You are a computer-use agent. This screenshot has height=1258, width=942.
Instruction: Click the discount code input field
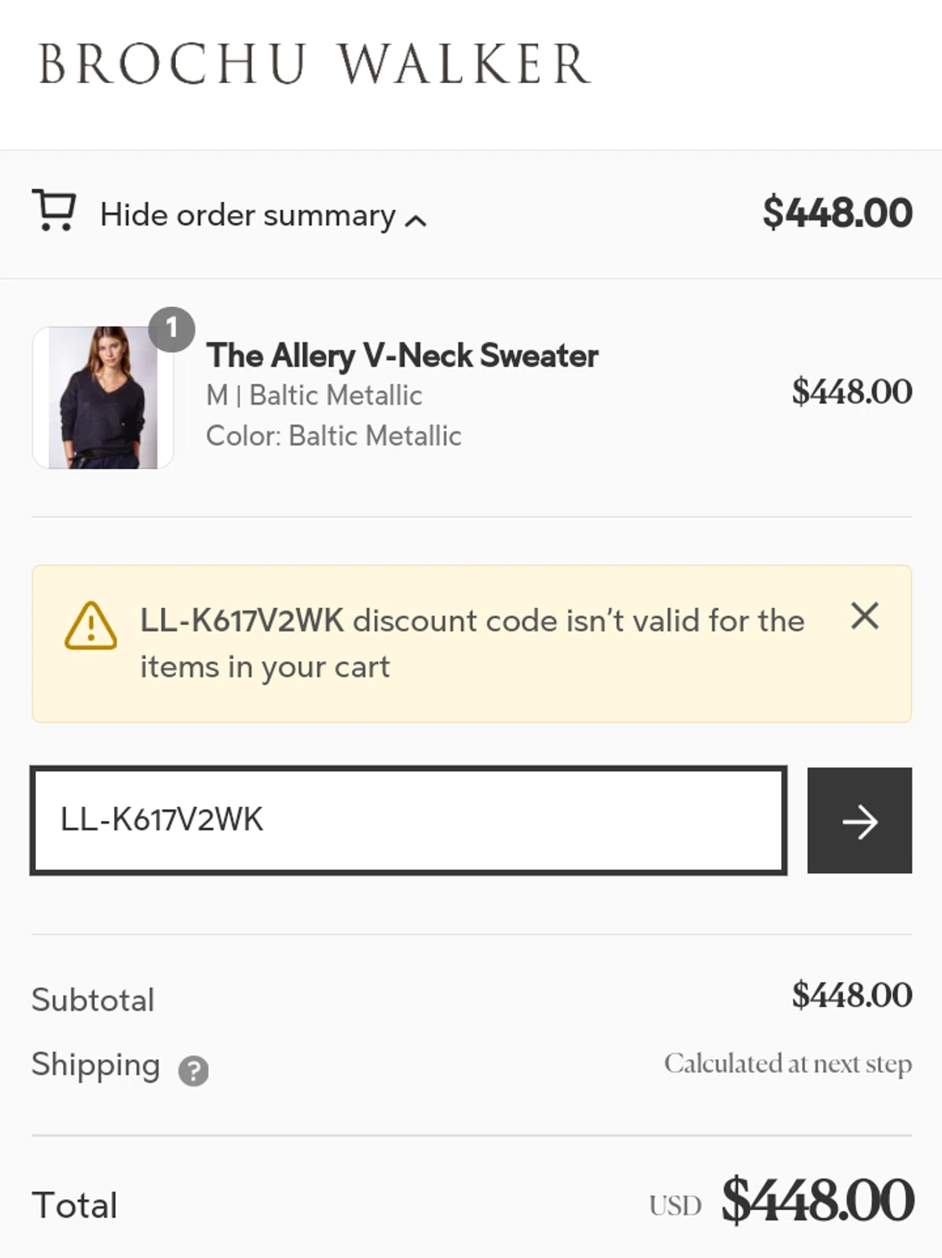(408, 820)
